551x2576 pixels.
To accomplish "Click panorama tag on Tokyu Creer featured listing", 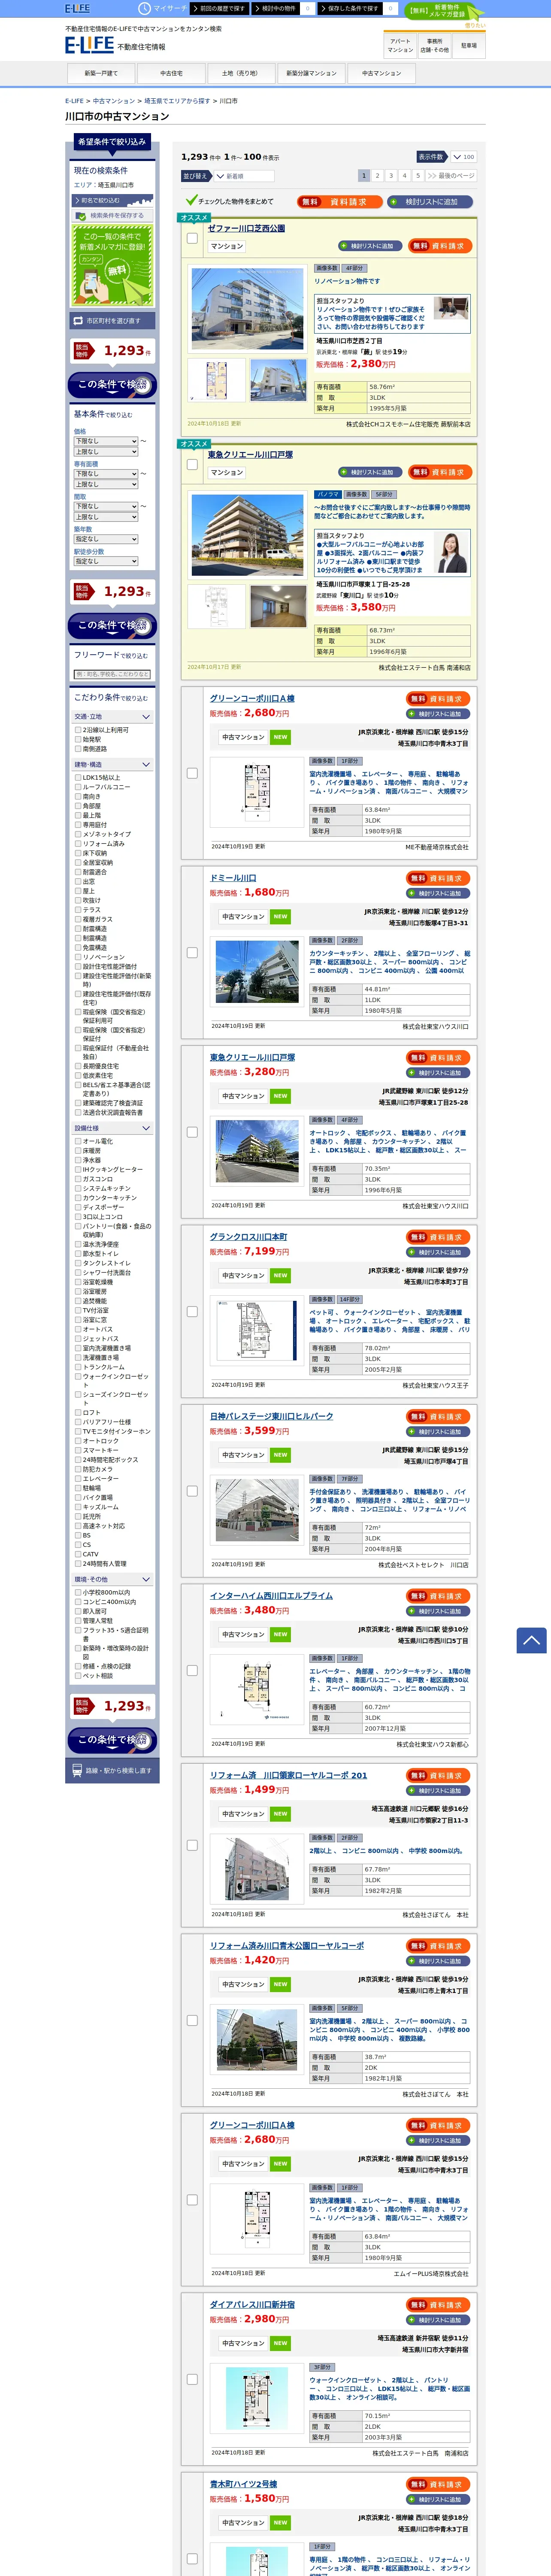I will click(x=328, y=494).
